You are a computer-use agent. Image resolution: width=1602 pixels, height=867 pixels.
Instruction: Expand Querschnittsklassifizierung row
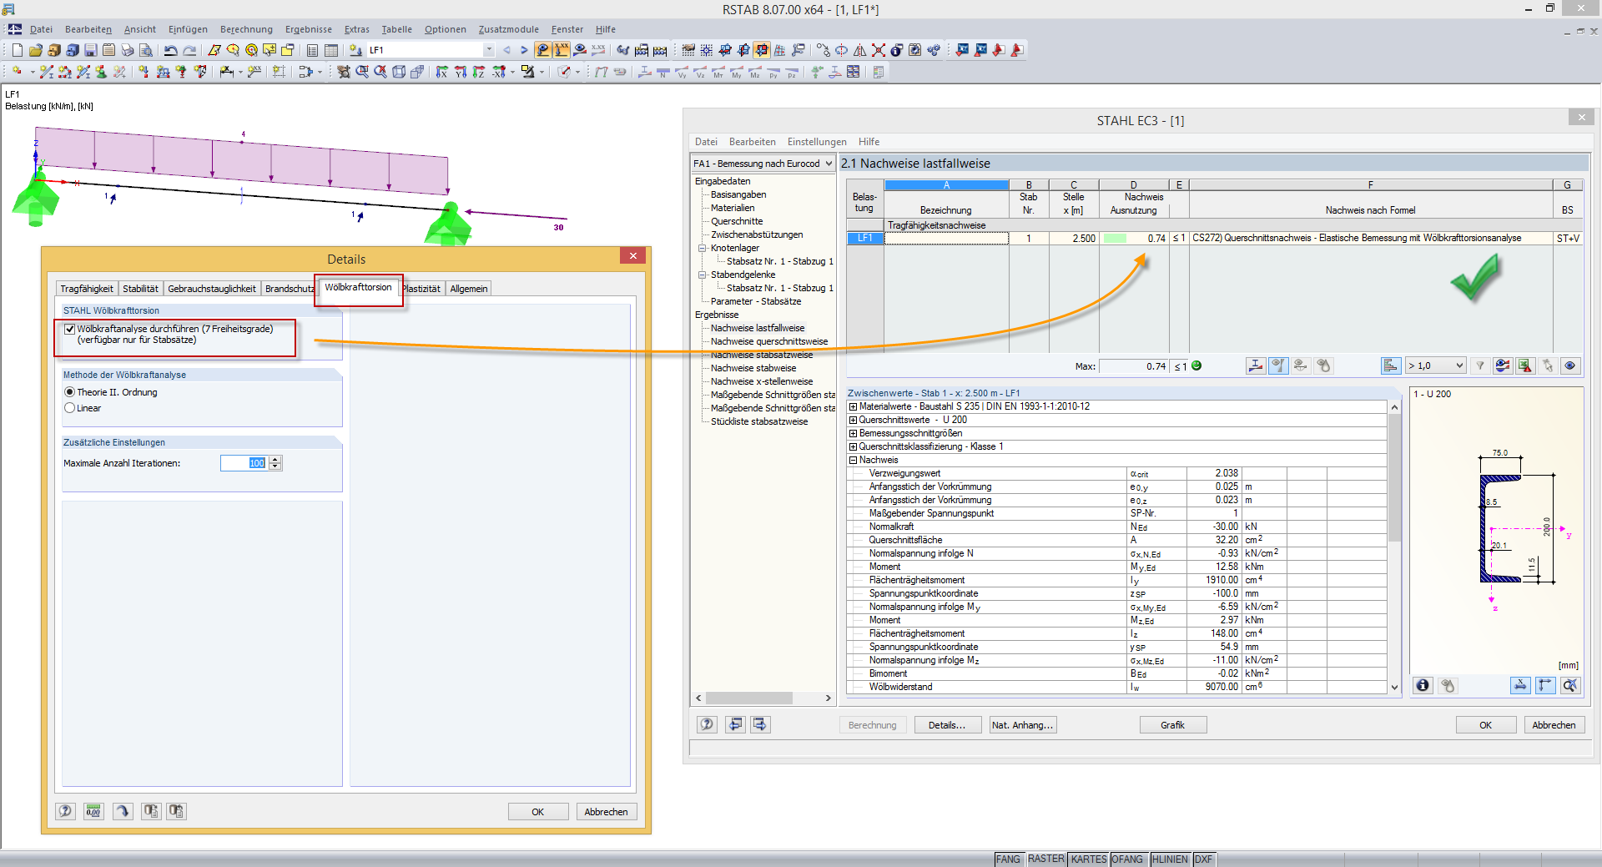click(853, 446)
